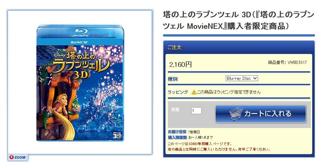This screenshot has height=164, width=318.
Task: Click the Rapunzel Blu-ray product image
Action: click(80, 83)
